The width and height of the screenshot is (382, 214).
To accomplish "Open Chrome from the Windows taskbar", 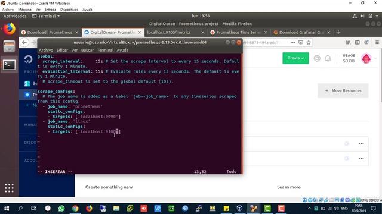I will pos(75,209).
